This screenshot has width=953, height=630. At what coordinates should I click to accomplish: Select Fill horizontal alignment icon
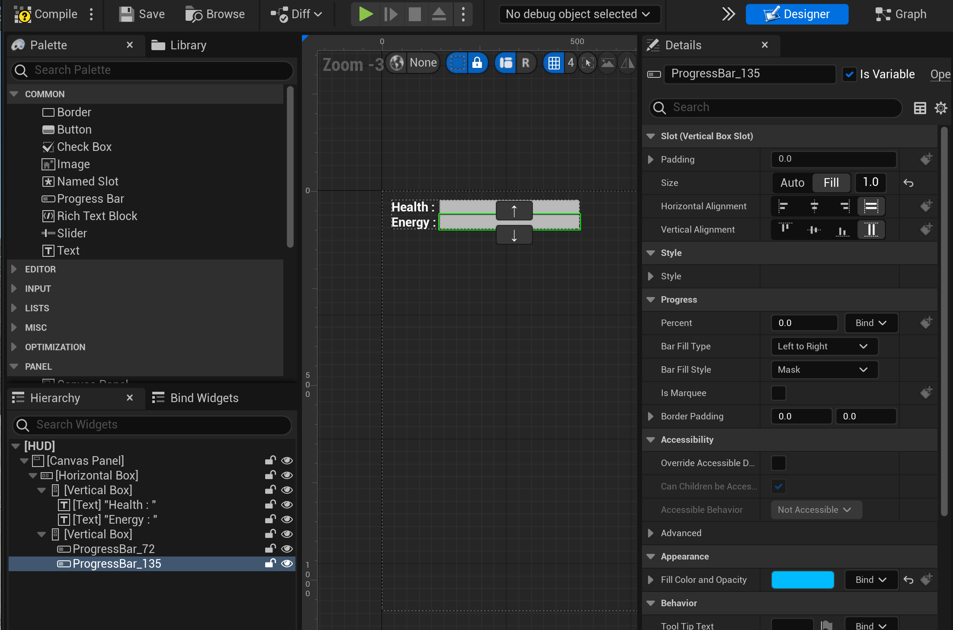[x=871, y=206]
